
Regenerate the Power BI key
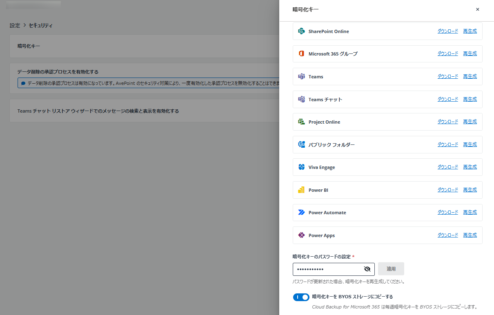470,190
